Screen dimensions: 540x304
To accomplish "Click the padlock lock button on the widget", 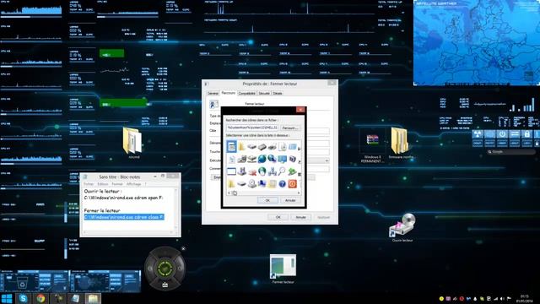I will [526, 134].
